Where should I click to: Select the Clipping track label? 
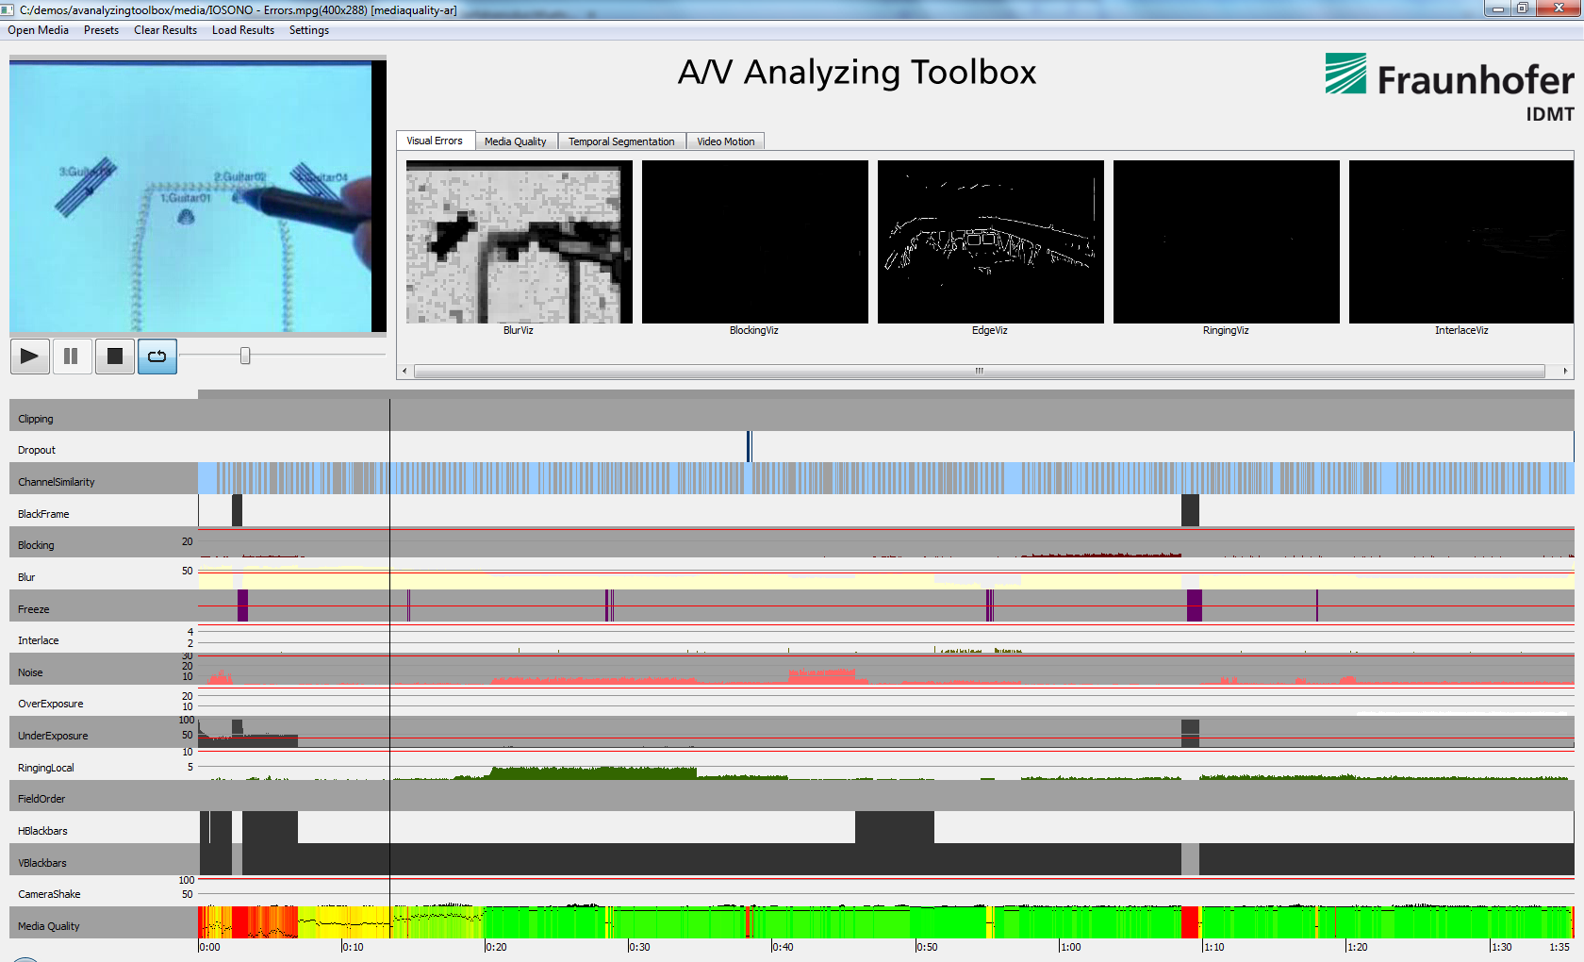pyautogui.click(x=36, y=419)
